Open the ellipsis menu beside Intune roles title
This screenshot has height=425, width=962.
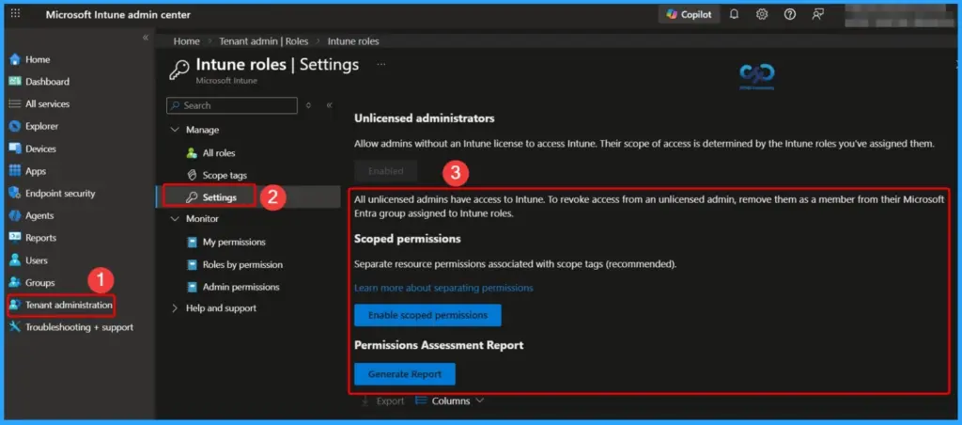click(x=381, y=64)
